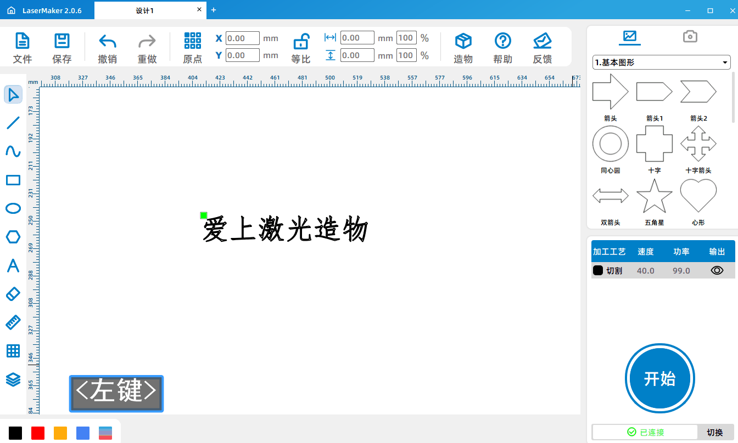The width and height of the screenshot is (738, 443).
Task: Click the width percent field
Action: (x=406, y=38)
